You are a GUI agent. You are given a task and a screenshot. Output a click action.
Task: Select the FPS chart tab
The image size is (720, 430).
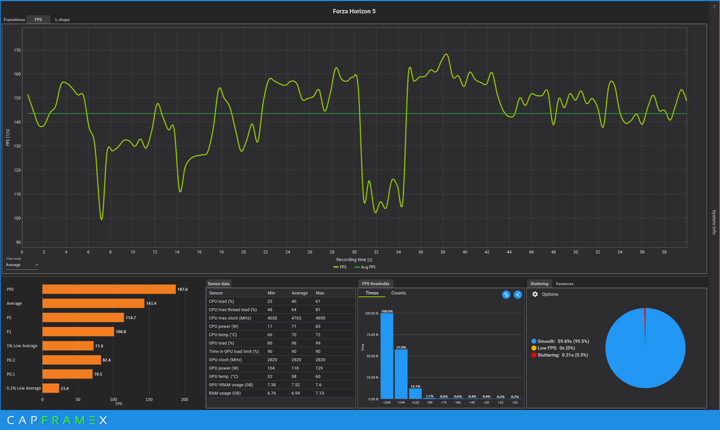(38, 20)
